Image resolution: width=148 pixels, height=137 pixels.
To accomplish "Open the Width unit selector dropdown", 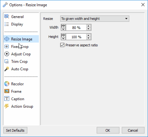I will coord(63,27).
